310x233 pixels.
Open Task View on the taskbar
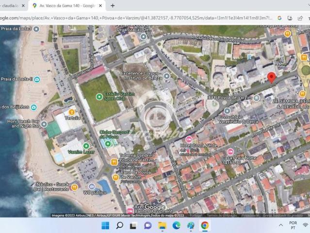pyautogui.click(x=133, y=226)
